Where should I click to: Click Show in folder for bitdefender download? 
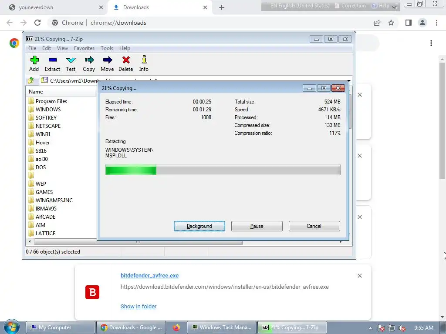coord(139,306)
